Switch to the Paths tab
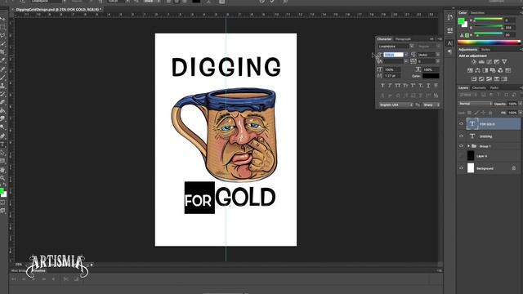Viewport: 523px width, 294px height. click(494, 87)
